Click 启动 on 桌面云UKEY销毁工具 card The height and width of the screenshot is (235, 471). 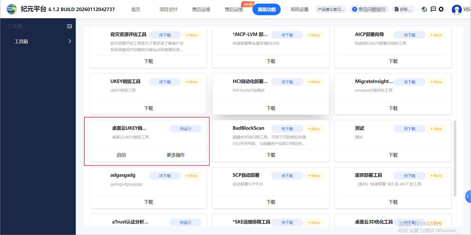point(121,155)
